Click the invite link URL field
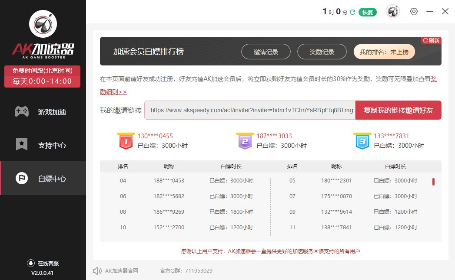Screen dimensions: 455x280 coord(250,110)
